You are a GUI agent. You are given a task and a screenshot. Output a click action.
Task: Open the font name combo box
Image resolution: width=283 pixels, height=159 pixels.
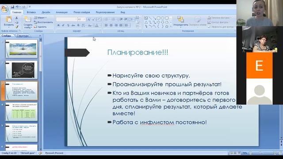[67, 19]
